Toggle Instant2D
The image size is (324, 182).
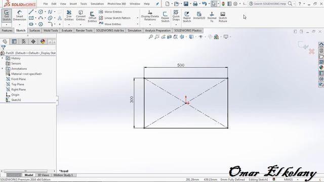point(199,16)
